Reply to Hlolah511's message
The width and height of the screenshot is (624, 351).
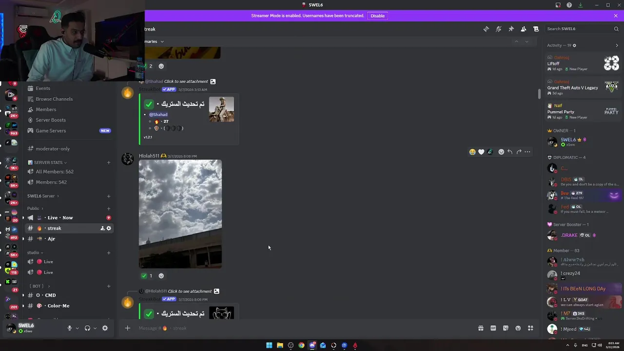(510, 152)
